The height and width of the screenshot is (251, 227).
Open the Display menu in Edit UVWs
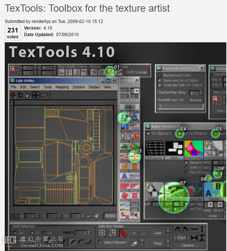[94, 87]
